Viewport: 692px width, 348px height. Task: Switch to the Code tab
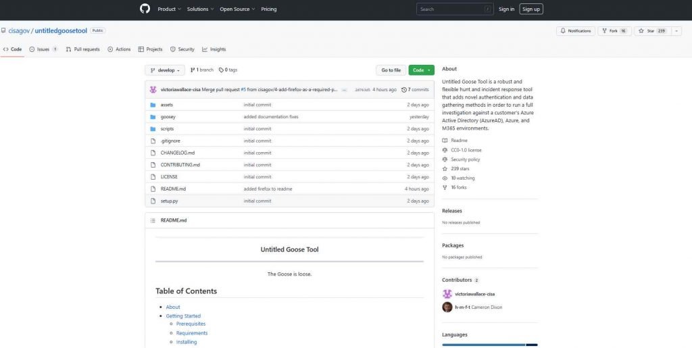point(12,49)
